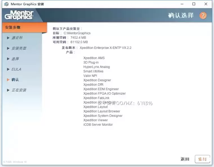Click the HyperLynx Analog product entry
This screenshot has height=167, width=214.
[x=97, y=67]
